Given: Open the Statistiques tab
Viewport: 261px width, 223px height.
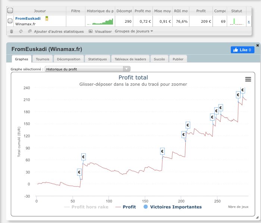Looking at the screenshot, I should pyautogui.click(x=97, y=59).
